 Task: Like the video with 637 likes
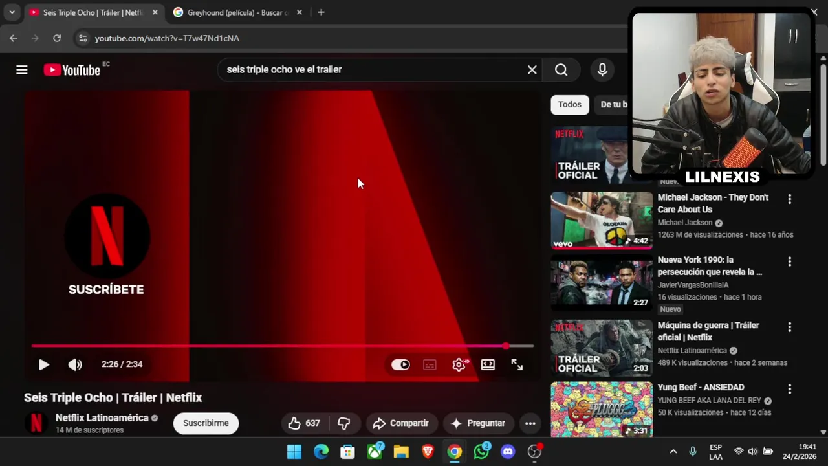305,423
